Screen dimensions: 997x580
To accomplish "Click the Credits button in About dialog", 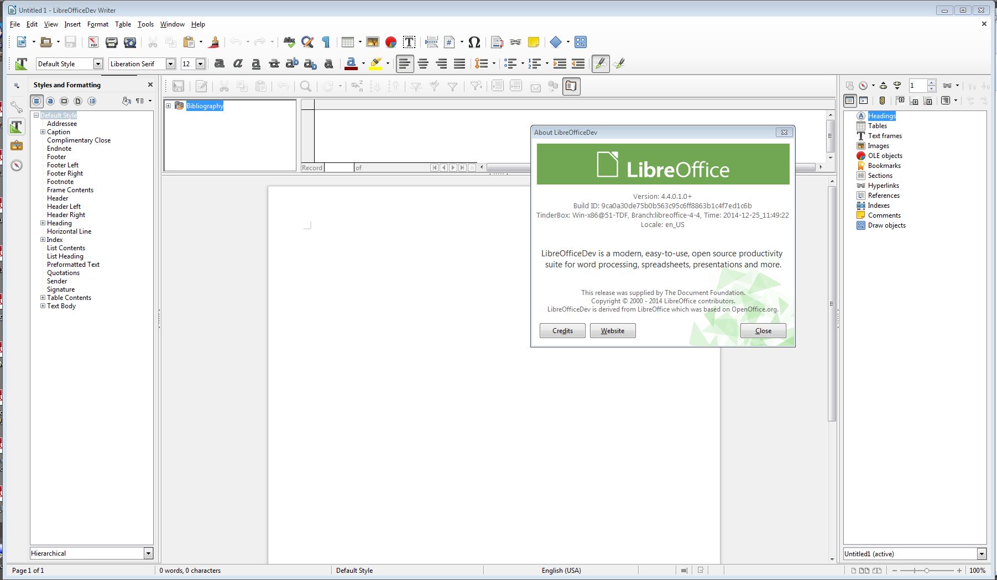I will click(x=562, y=331).
